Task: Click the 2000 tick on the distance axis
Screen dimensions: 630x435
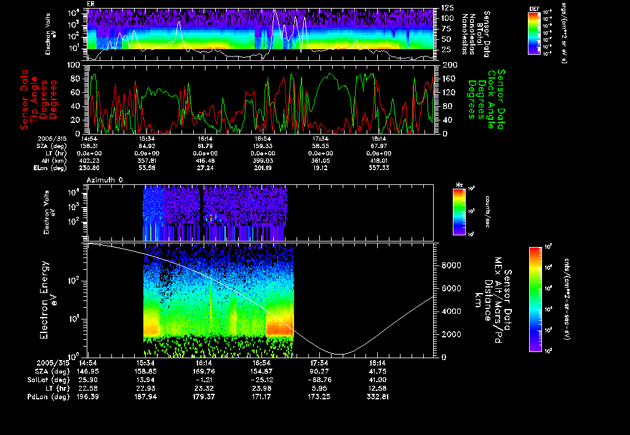Action: coord(452,334)
